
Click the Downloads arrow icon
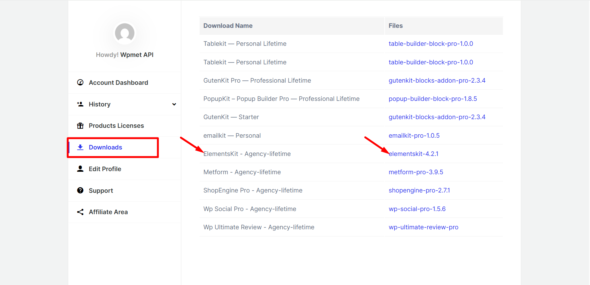80,147
